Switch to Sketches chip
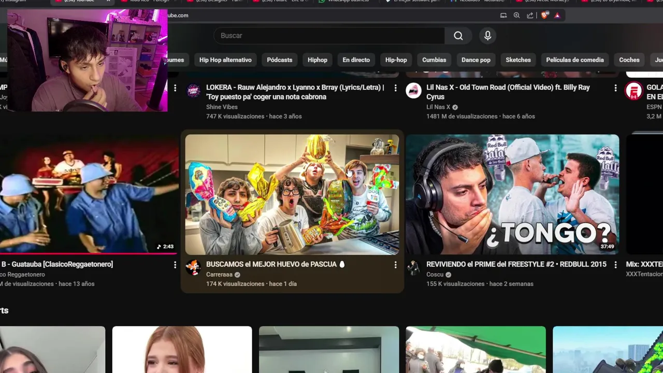Viewport: 663px width, 373px height. (x=518, y=60)
